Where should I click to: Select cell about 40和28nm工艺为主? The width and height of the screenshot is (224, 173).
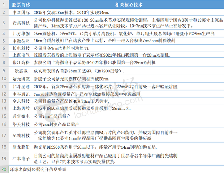click(x=128, y=101)
